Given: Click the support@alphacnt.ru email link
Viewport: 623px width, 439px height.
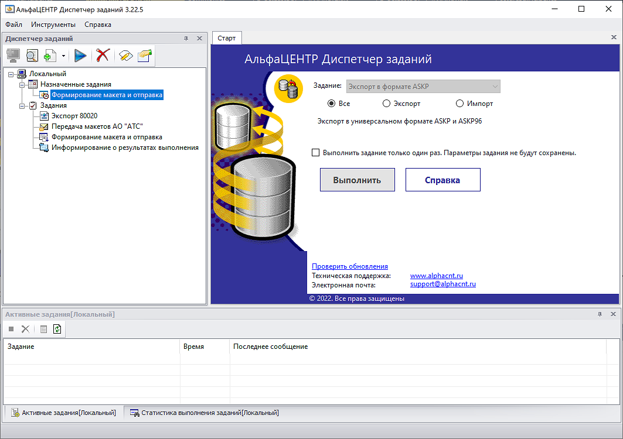Looking at the screenshot, I should (x=443, y=284).
